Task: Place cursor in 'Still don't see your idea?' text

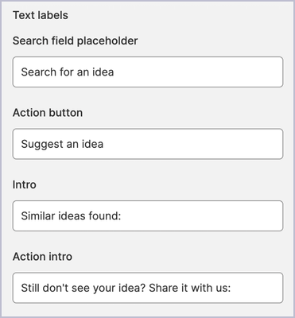Action: [x=83, y=289]
